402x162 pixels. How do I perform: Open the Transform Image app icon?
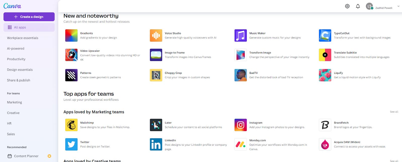[x=241, y=55]
